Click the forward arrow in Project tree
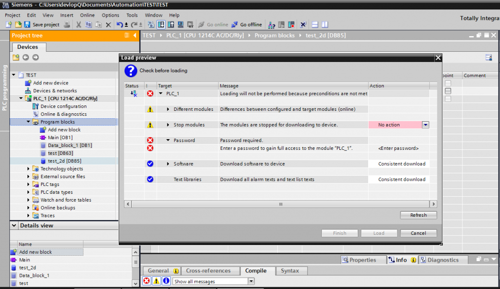 pos(35,58)
